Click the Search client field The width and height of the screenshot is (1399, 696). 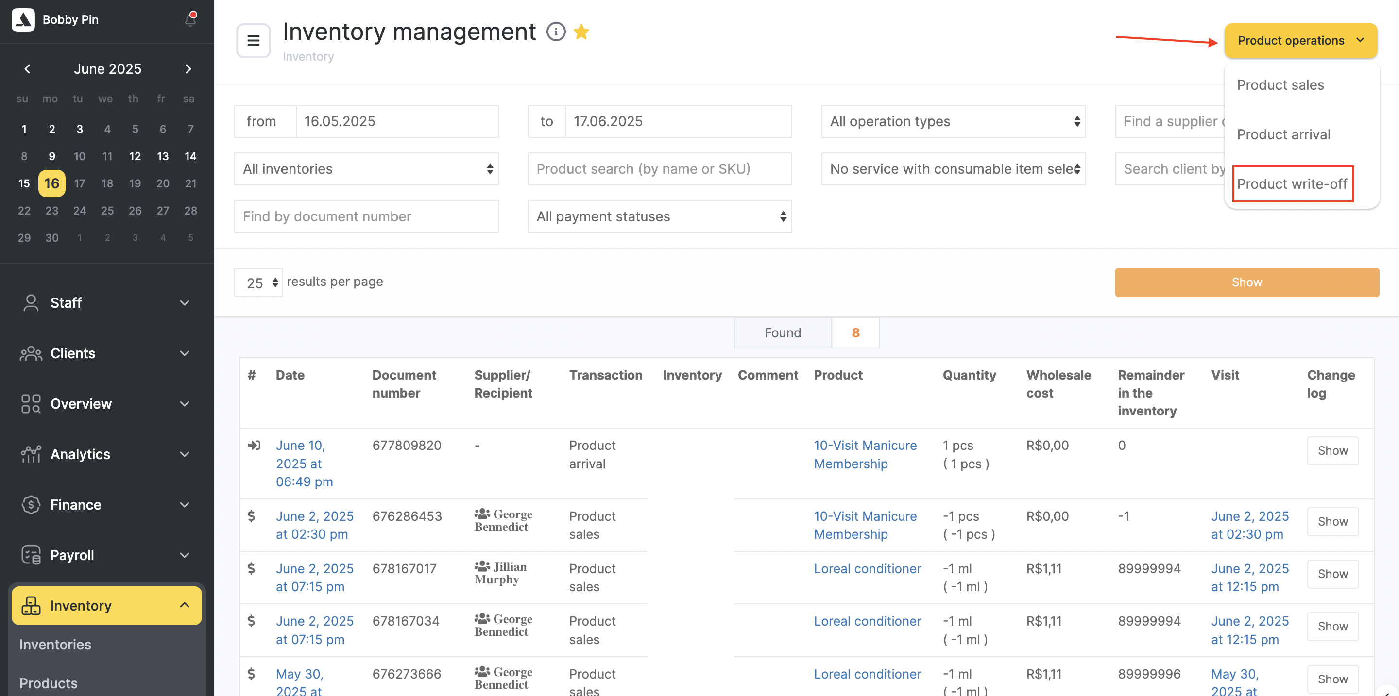coord(1170,169)
